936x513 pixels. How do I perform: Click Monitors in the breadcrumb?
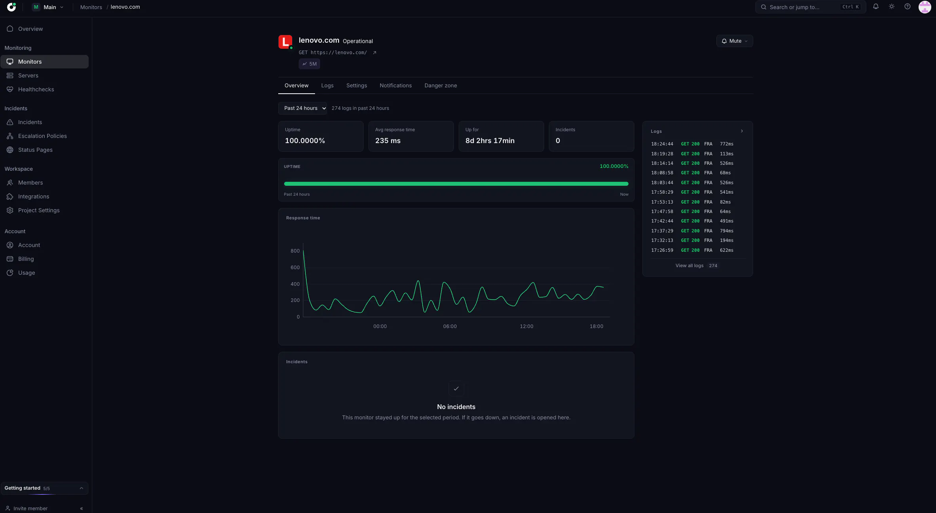click(91, 7)
